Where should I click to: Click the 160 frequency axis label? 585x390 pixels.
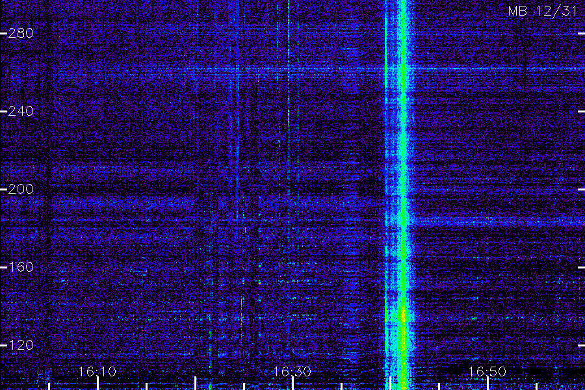point(21,267)
